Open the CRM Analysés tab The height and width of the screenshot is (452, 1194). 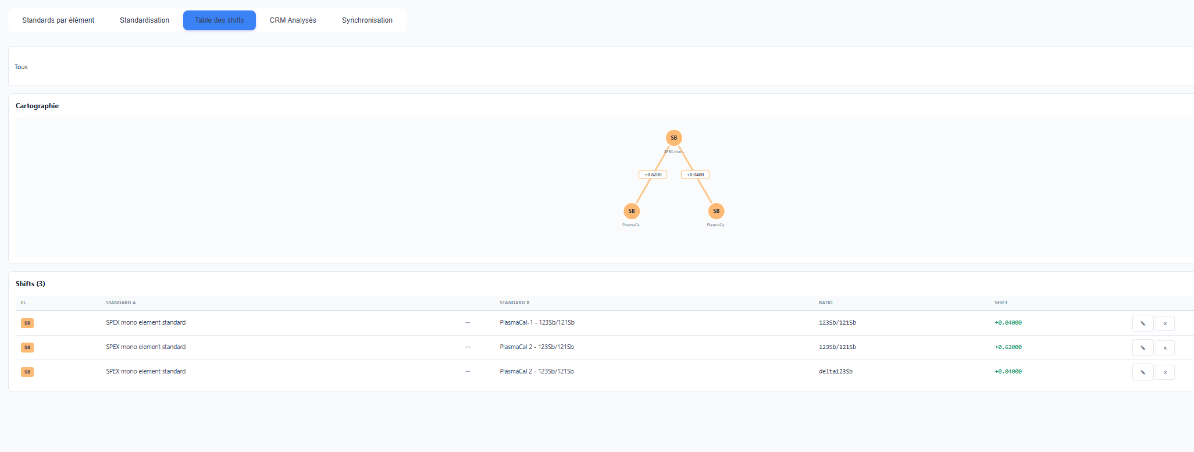click(293, 20)
